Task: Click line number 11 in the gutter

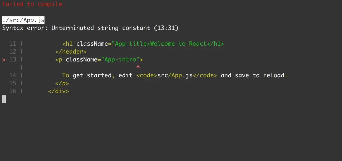Action: pyautogui.click(x=13, y=44)
